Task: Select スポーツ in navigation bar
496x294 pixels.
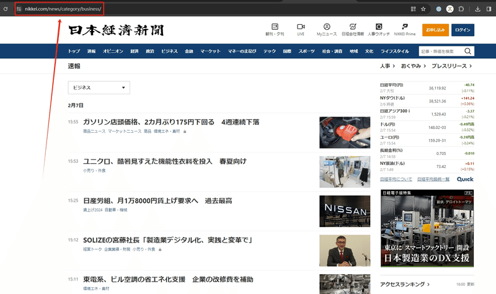Action: point(306,51)
